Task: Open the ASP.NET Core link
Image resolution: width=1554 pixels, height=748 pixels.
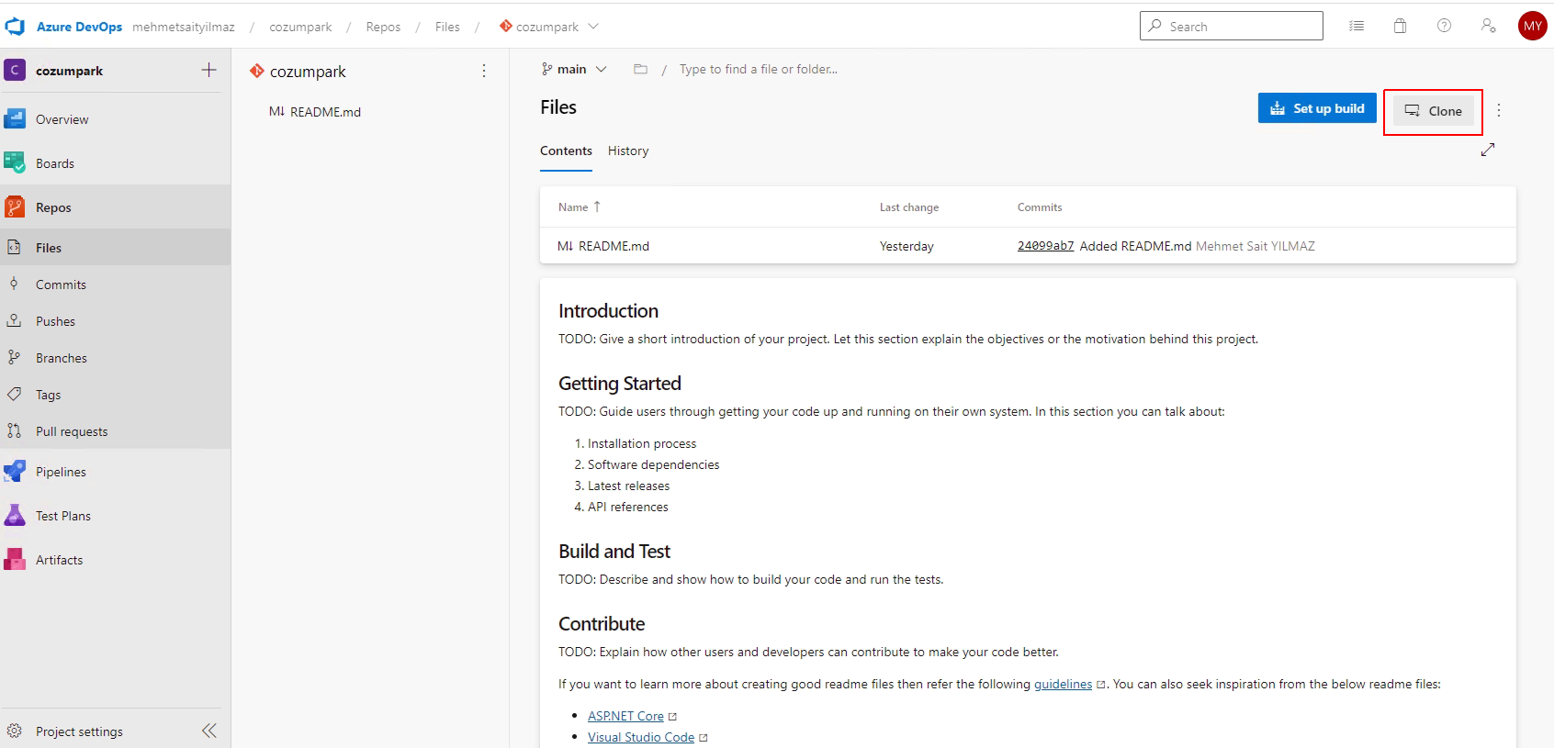Action: (x=625, y=716)
